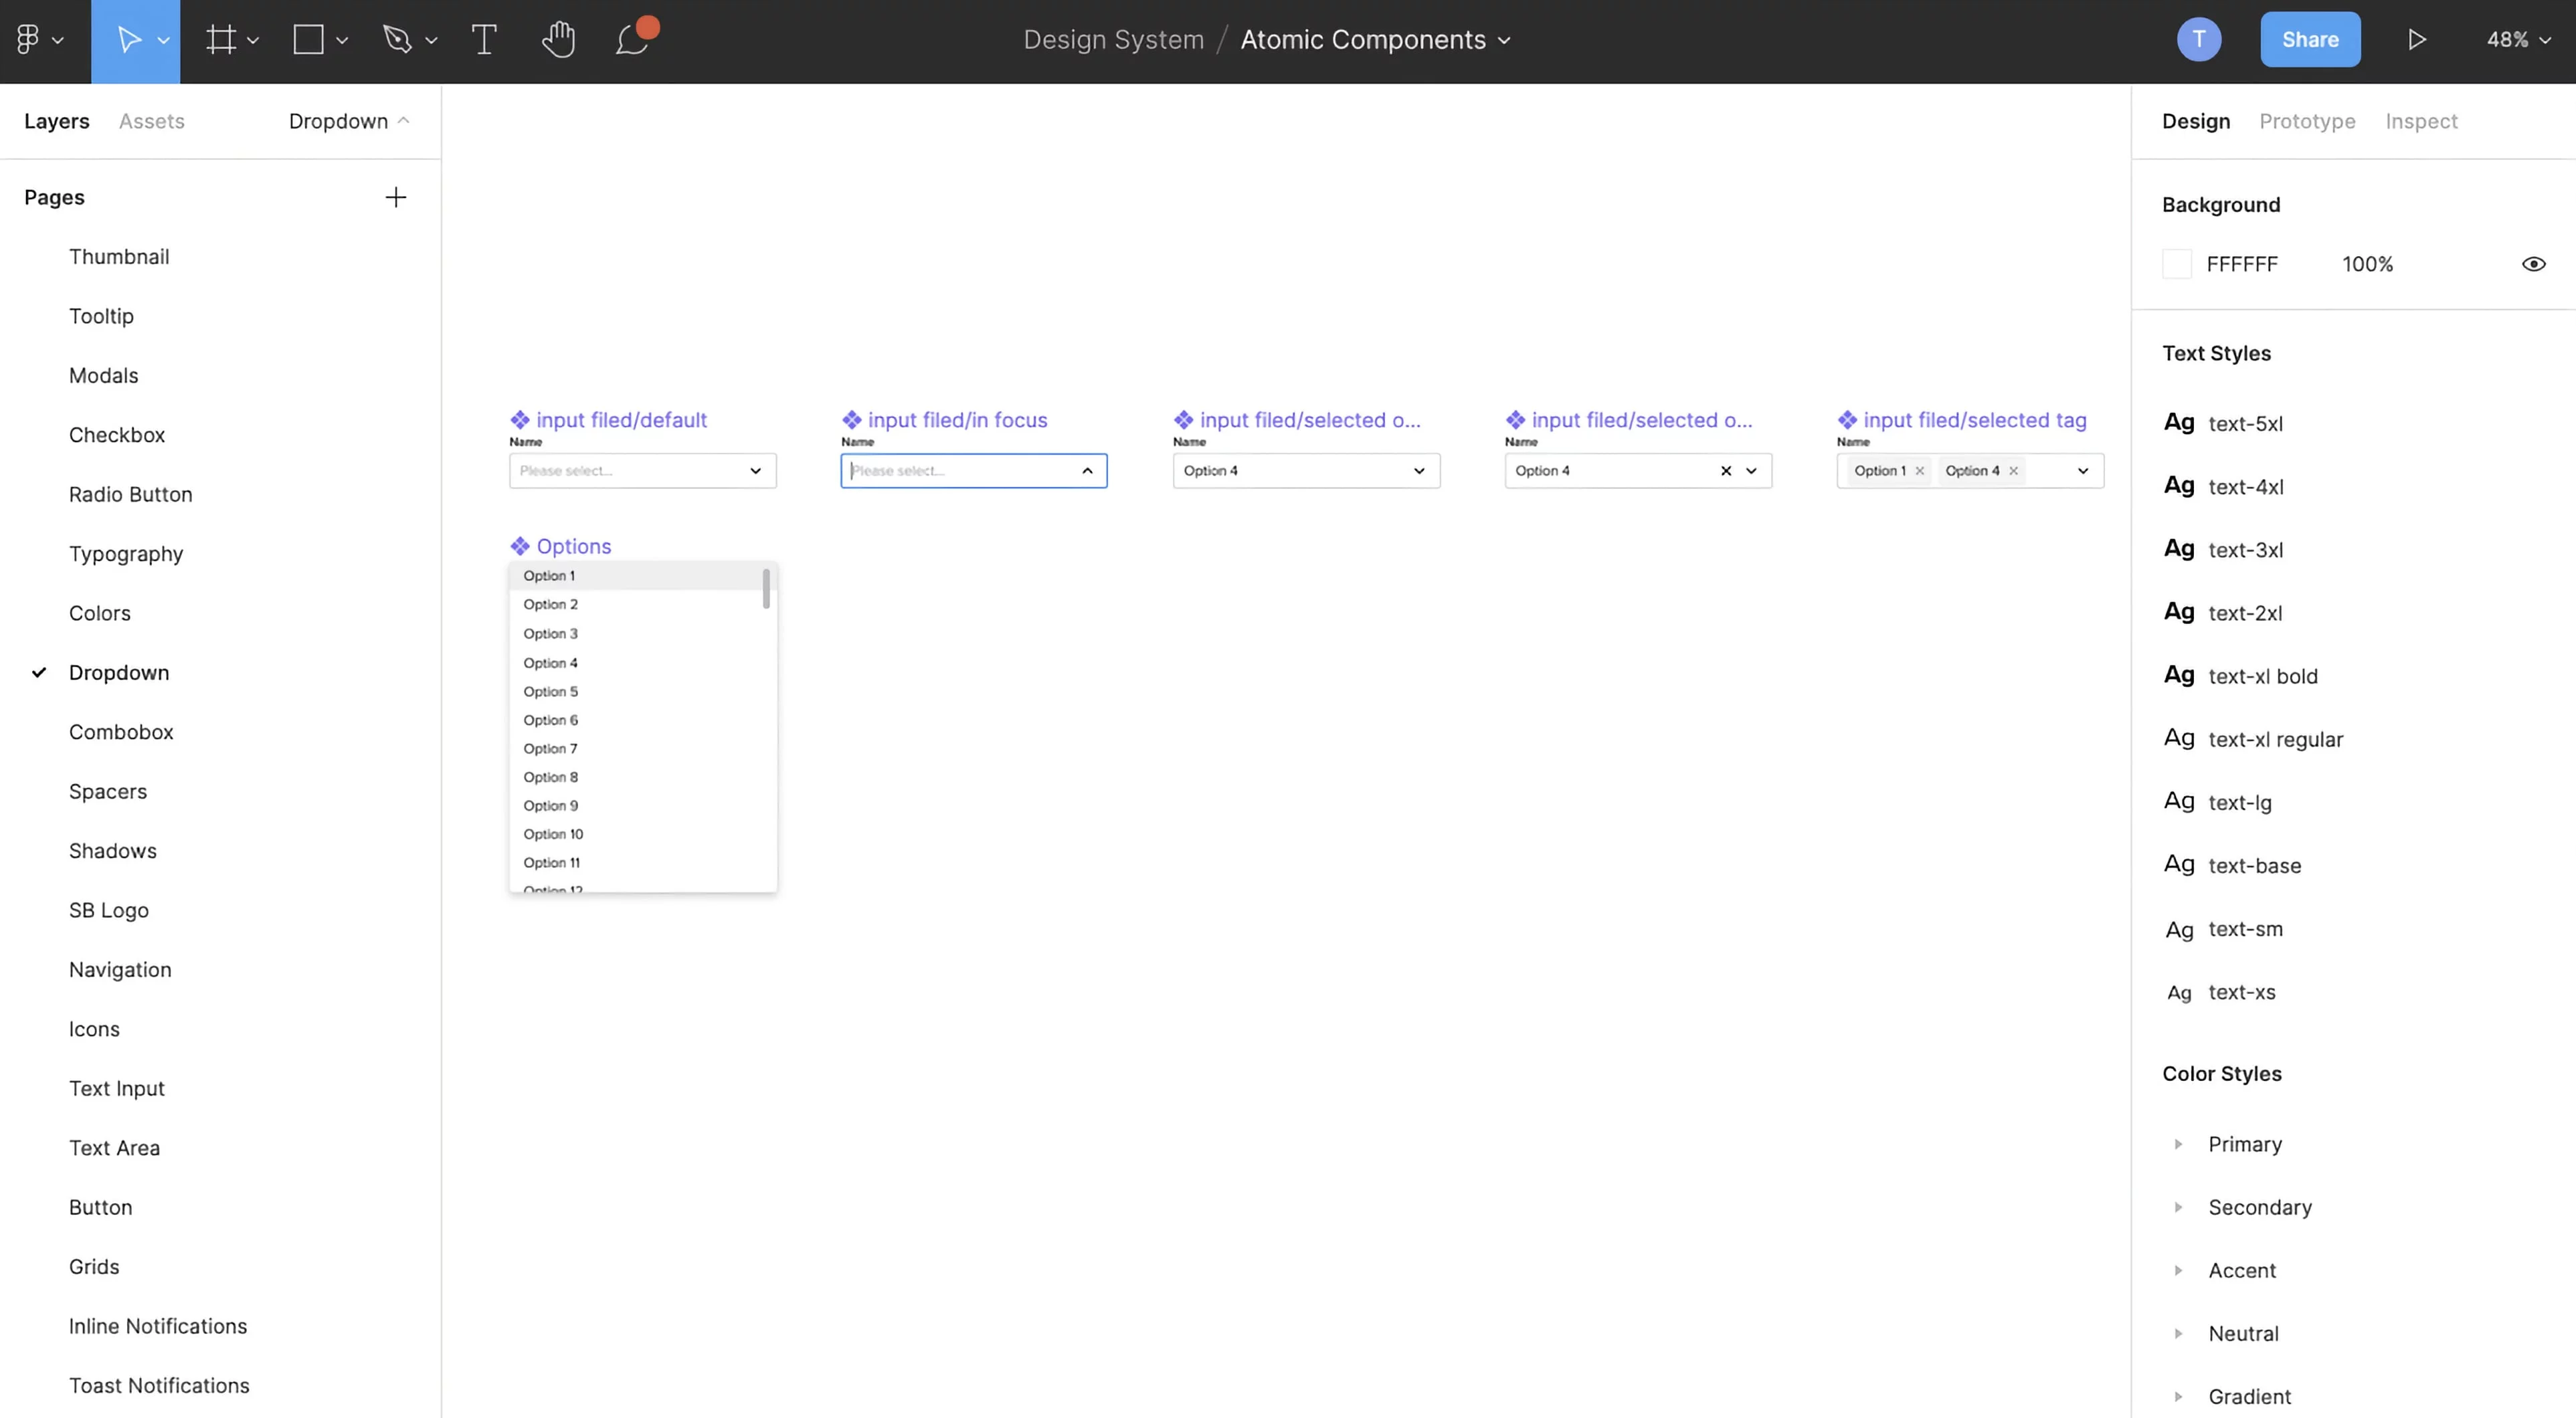Click the blue Share button
Viewport: 2576px width, 1418px height.
2310,40
